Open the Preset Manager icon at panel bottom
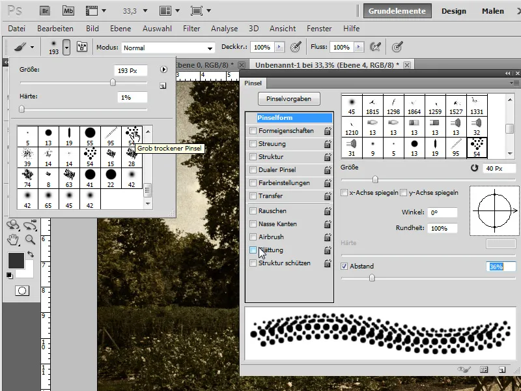Image resolution: width=521 pixels, height=391 pixels. coord(484,369)
